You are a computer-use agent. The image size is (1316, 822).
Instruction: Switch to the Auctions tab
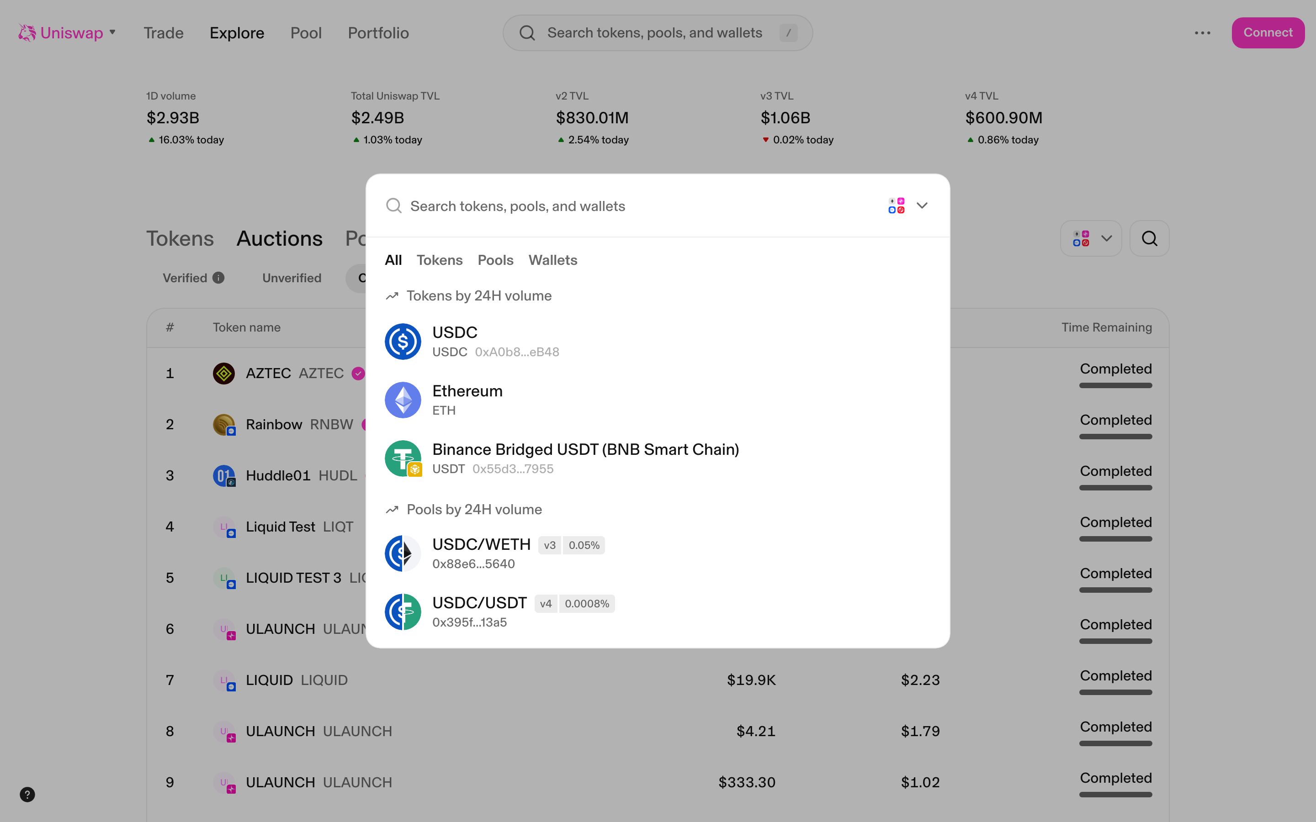point(279,238)
